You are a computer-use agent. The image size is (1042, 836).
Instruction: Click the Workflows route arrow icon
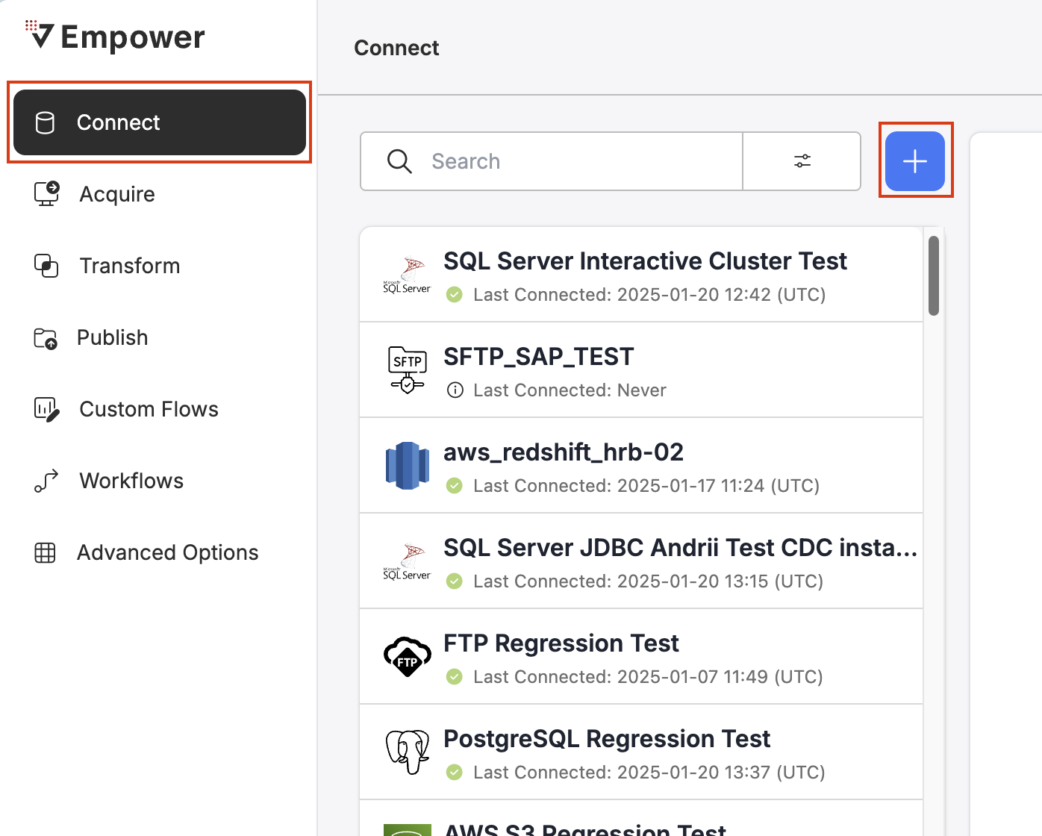[x=46, y=481]
